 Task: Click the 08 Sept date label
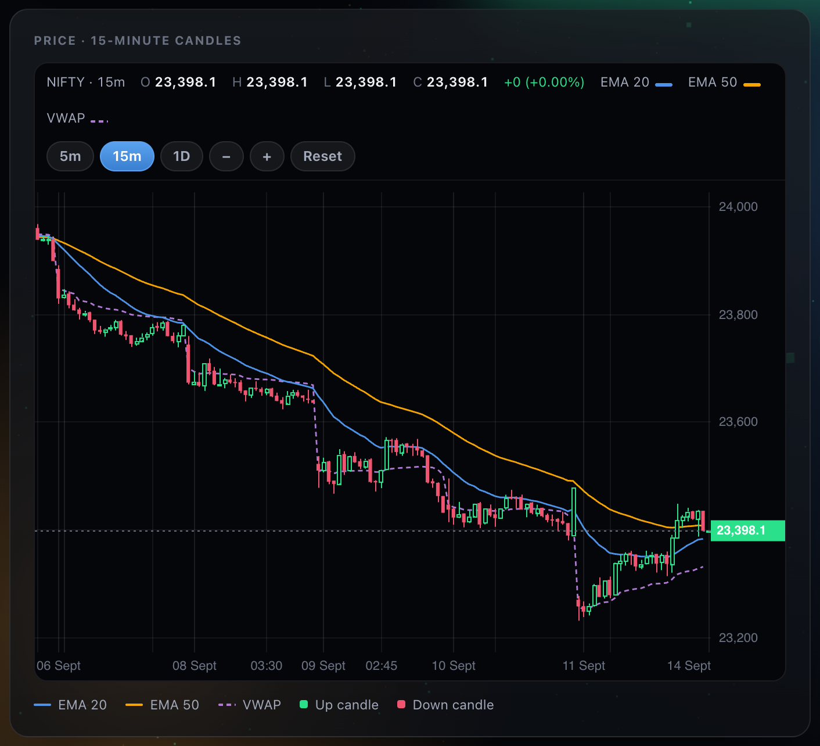pos(195,666)
